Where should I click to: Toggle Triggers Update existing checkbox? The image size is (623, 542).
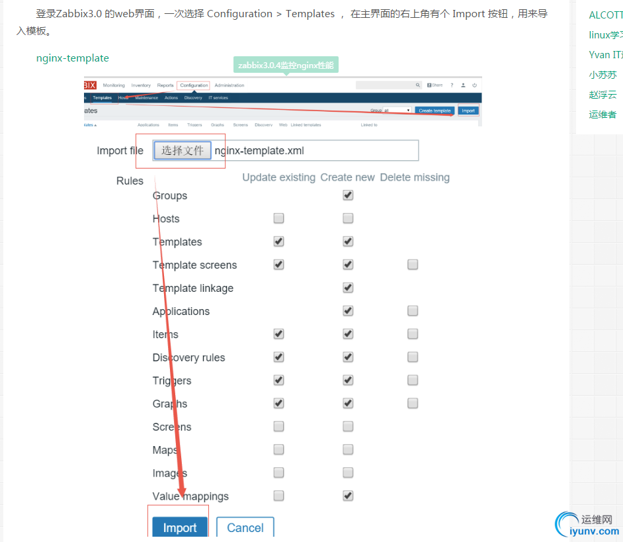pyautogui.click(x=279, y=380)
